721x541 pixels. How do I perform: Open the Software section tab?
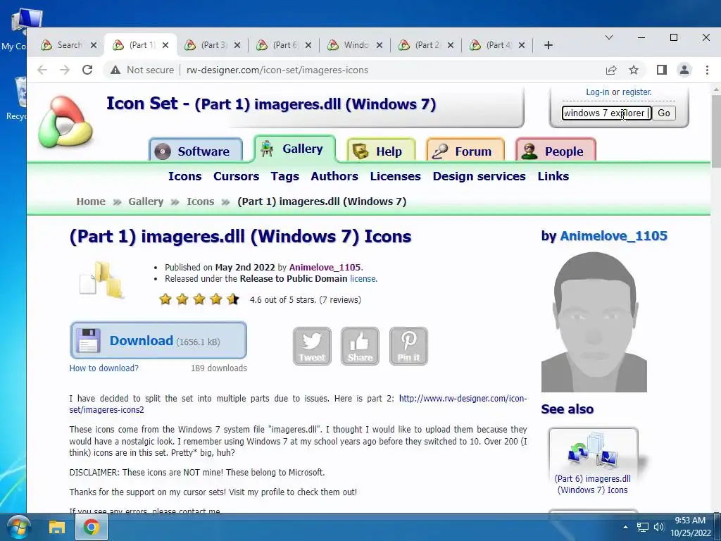pyautogui.click(x=196, y=151)
